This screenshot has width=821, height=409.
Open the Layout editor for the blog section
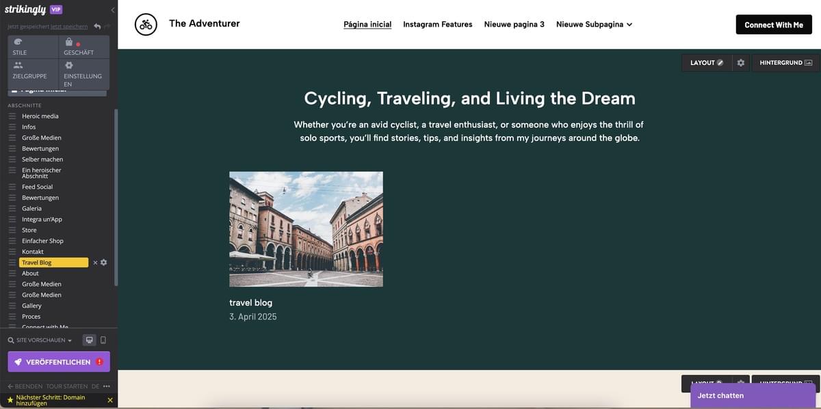[707, 63]
